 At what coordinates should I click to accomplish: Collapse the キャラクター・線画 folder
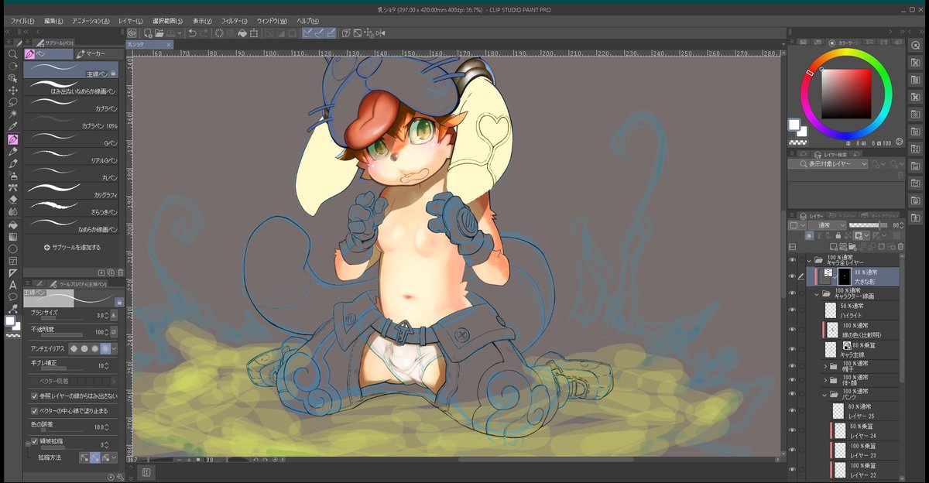817,293
